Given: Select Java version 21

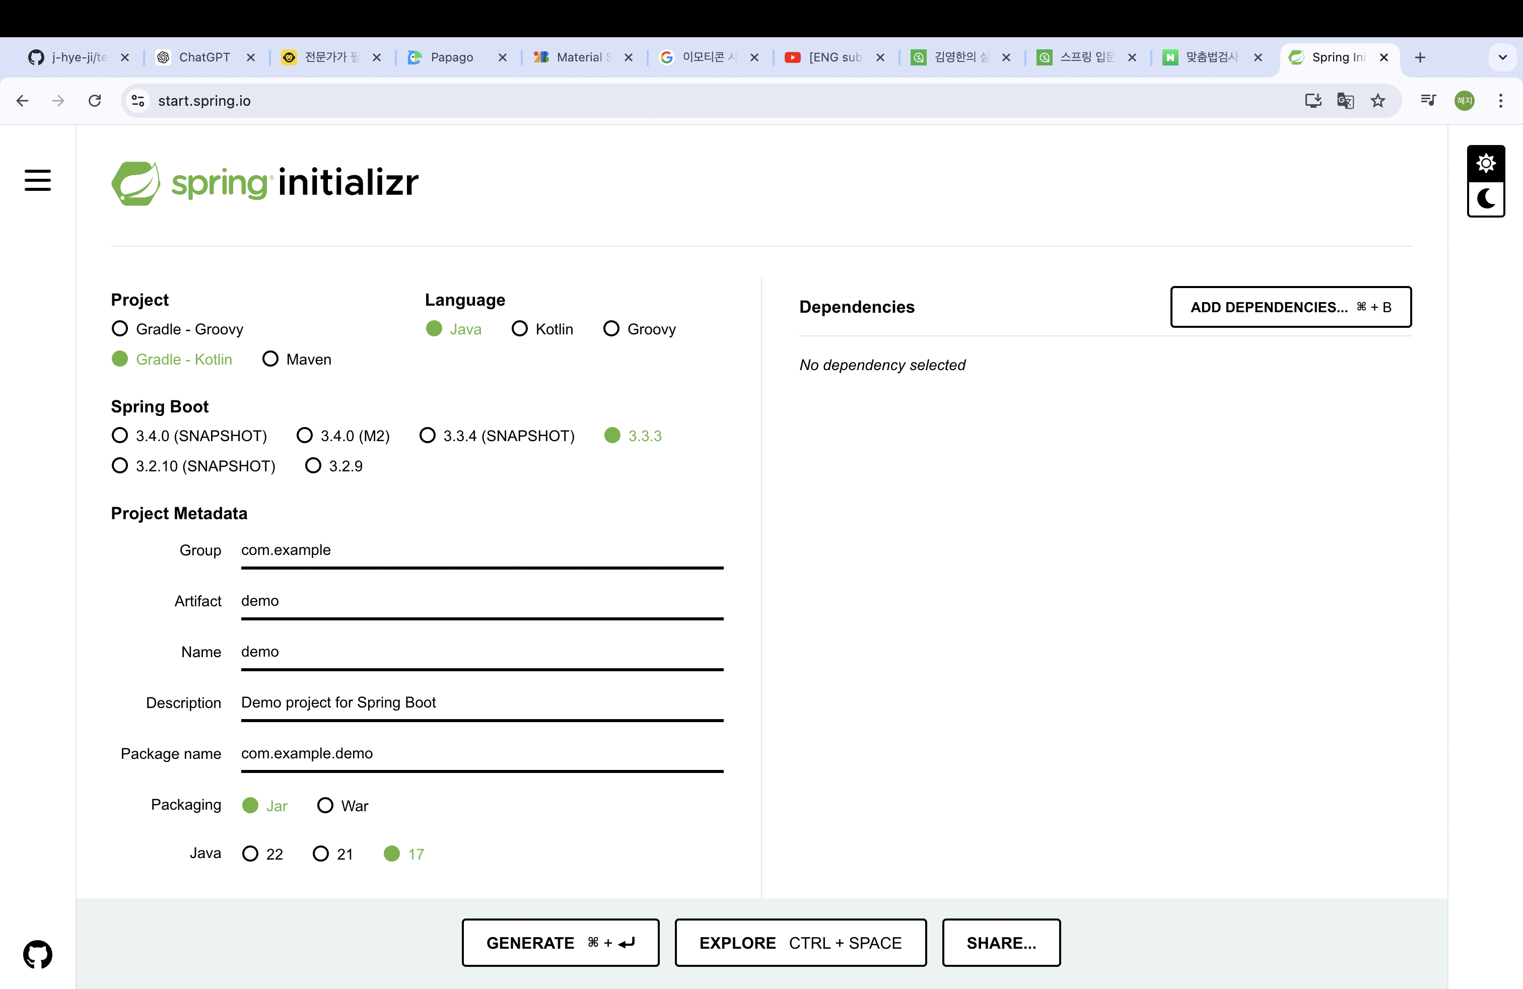Looking at the screenshot, I should (x=333, y=854).
